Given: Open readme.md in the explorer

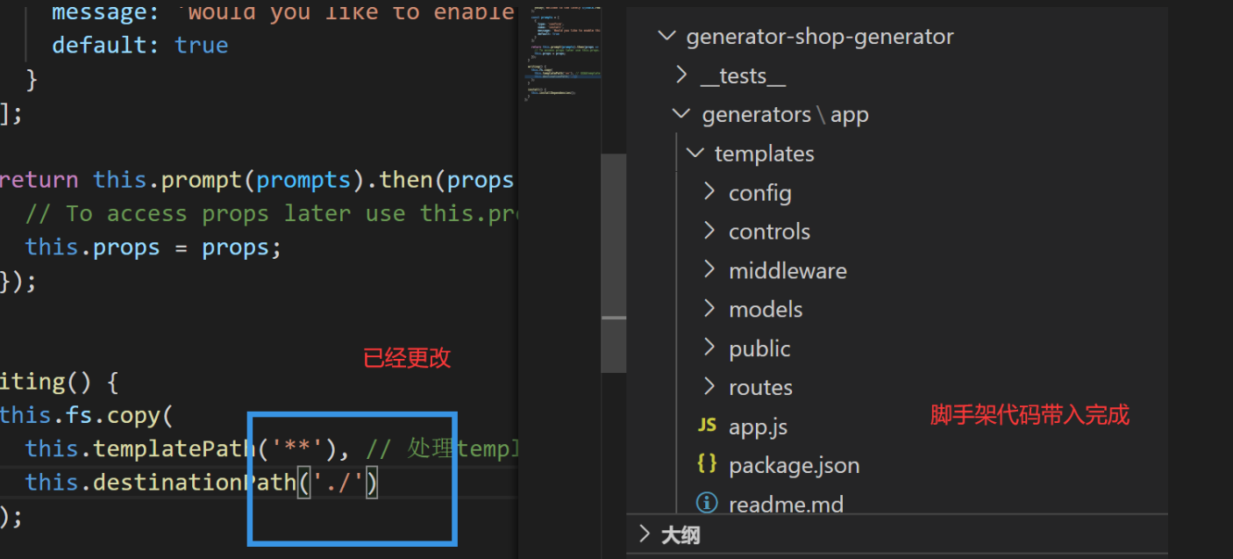Looking at the screenshot, I should click(x=786, y=505).
